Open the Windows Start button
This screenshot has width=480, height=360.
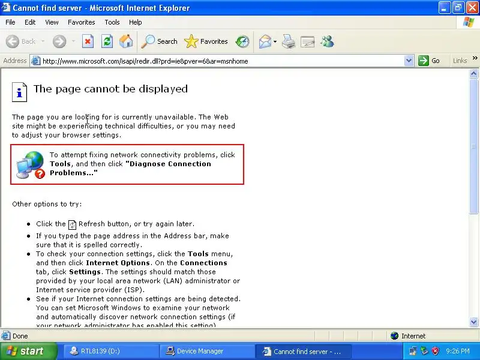(28, 351)
